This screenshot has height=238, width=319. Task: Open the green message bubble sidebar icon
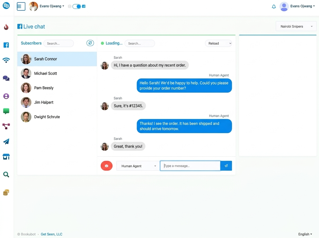[x=6, y=111]
